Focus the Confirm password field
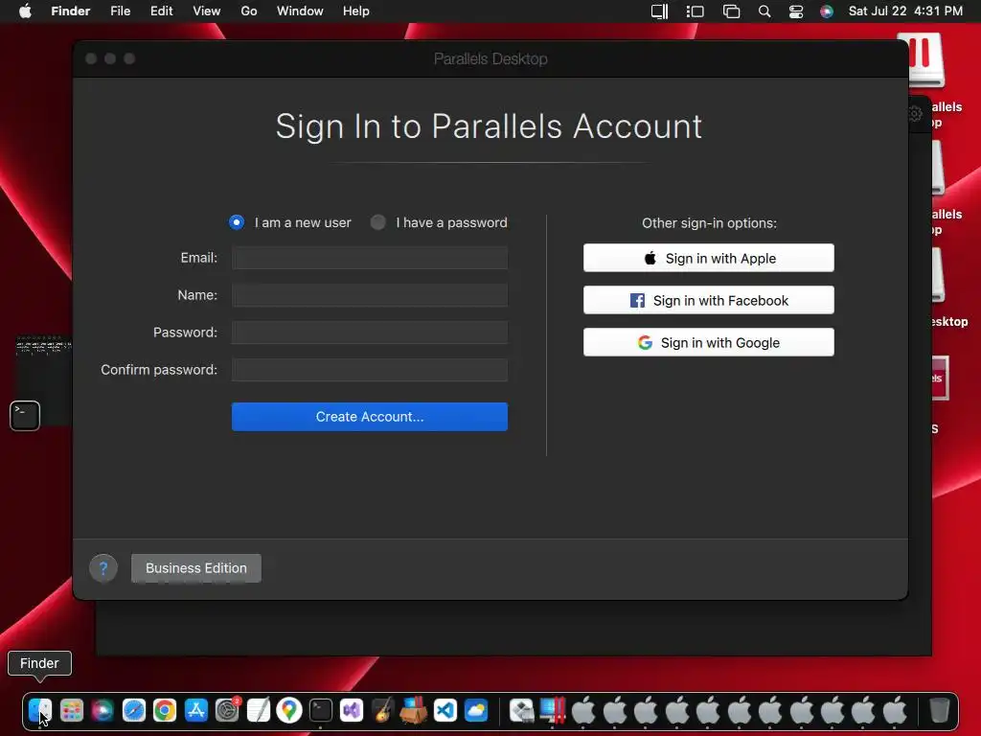The image size is (981, 736). 370,370
